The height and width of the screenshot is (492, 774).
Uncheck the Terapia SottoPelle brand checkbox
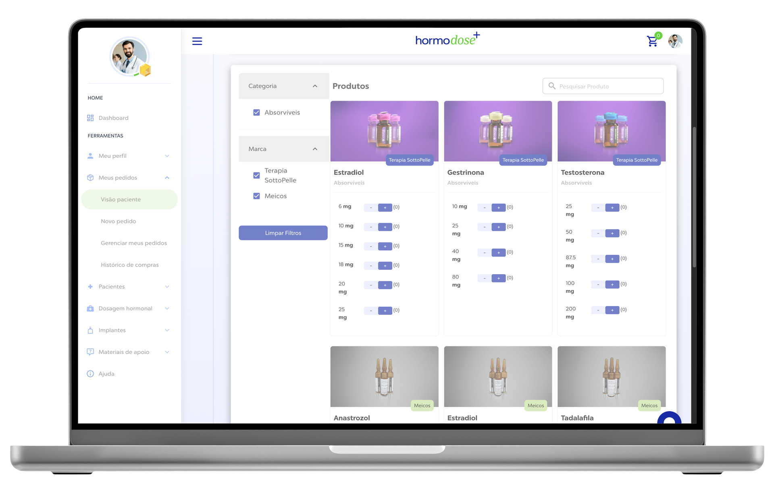[256, 175]
